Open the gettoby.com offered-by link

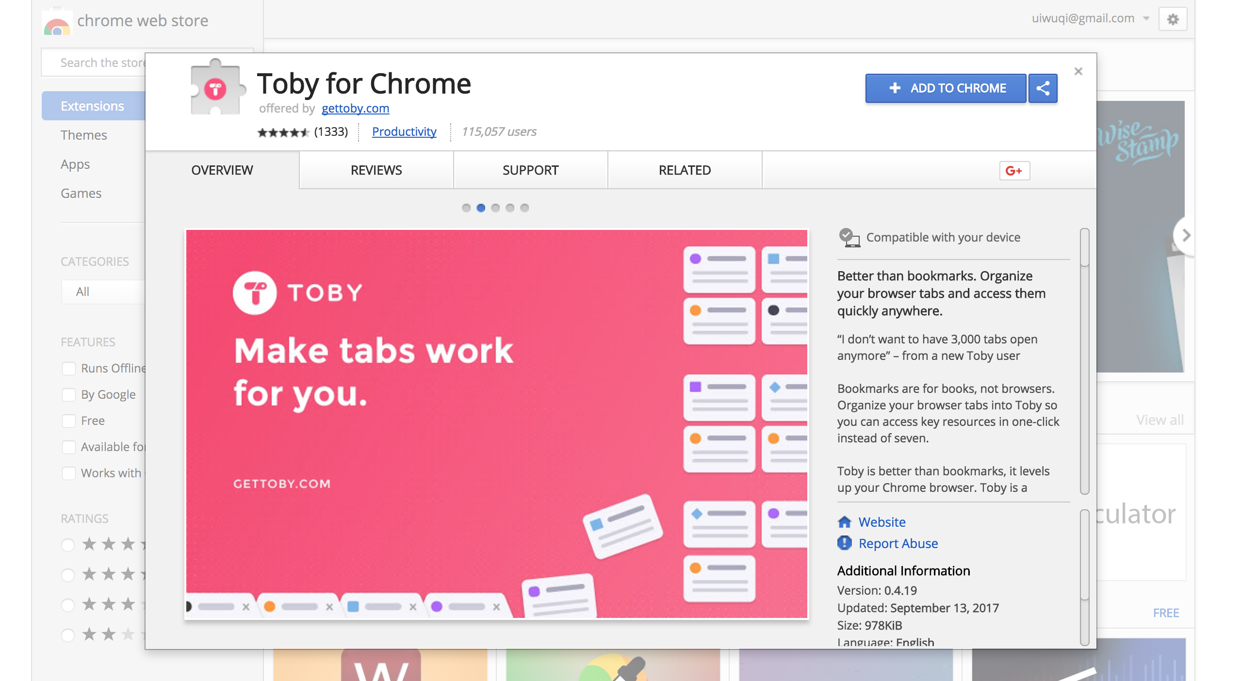tap(355, 108)
